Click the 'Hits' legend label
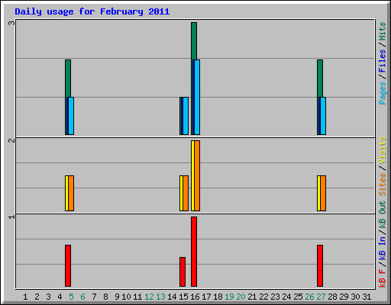 click(x=383, y=31)
